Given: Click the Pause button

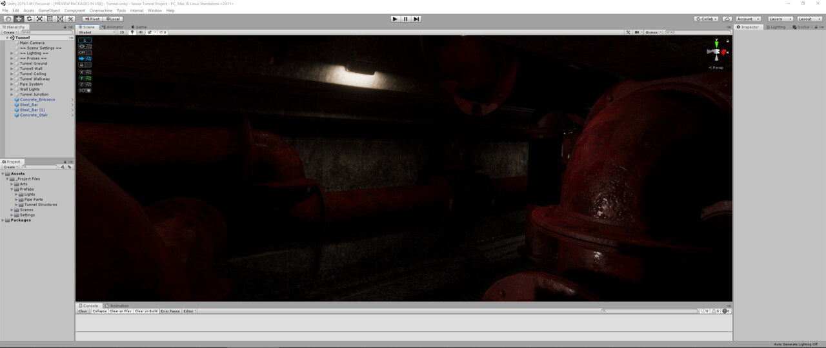Looking at the screenshot, I should 405,19.
